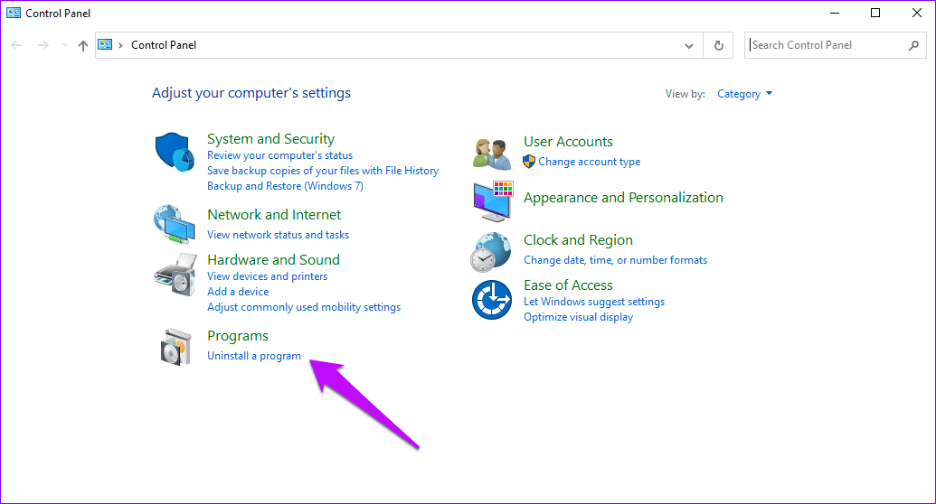The image size is (936, 504).
Task: Open Ease of Access category
Action: pos(568,285)
